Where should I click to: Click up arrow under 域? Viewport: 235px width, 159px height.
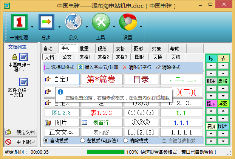[211, 66]
